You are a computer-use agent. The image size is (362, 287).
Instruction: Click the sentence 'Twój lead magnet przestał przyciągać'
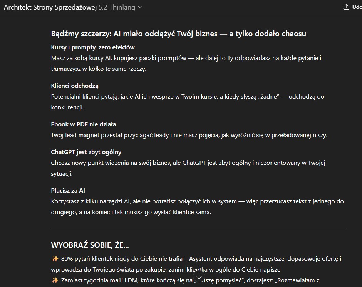189,135
